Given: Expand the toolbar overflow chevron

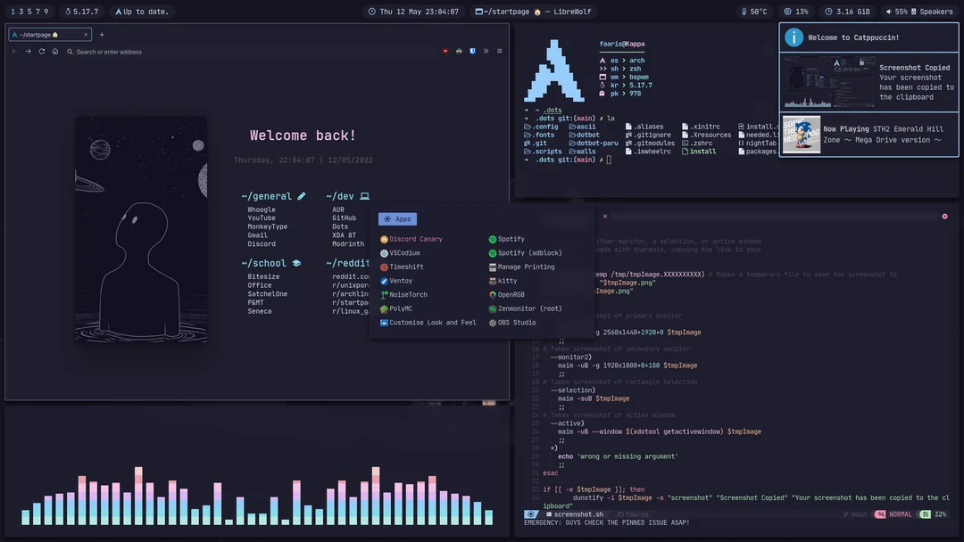Looking at the screenshot, I should (485, 51).
